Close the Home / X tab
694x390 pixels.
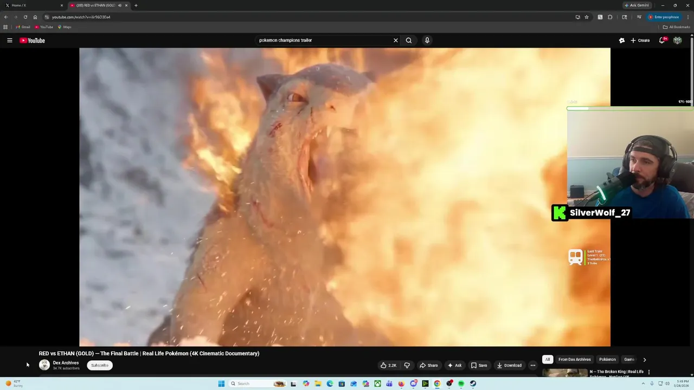(61, 5)
